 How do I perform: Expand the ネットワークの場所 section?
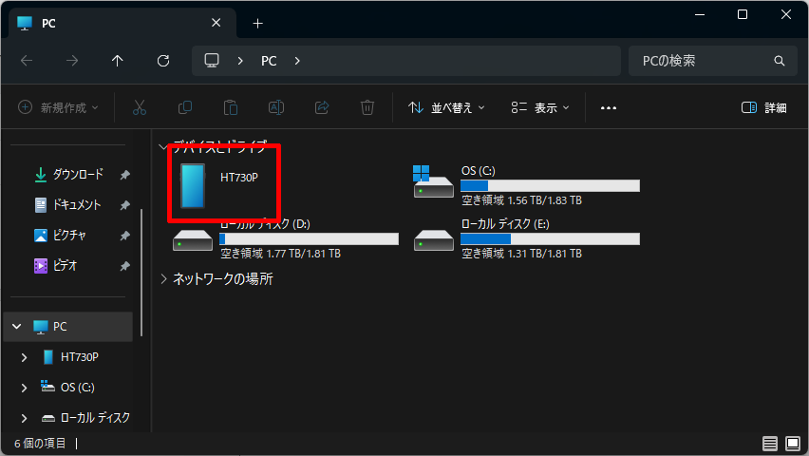click(x=164, y=279)
